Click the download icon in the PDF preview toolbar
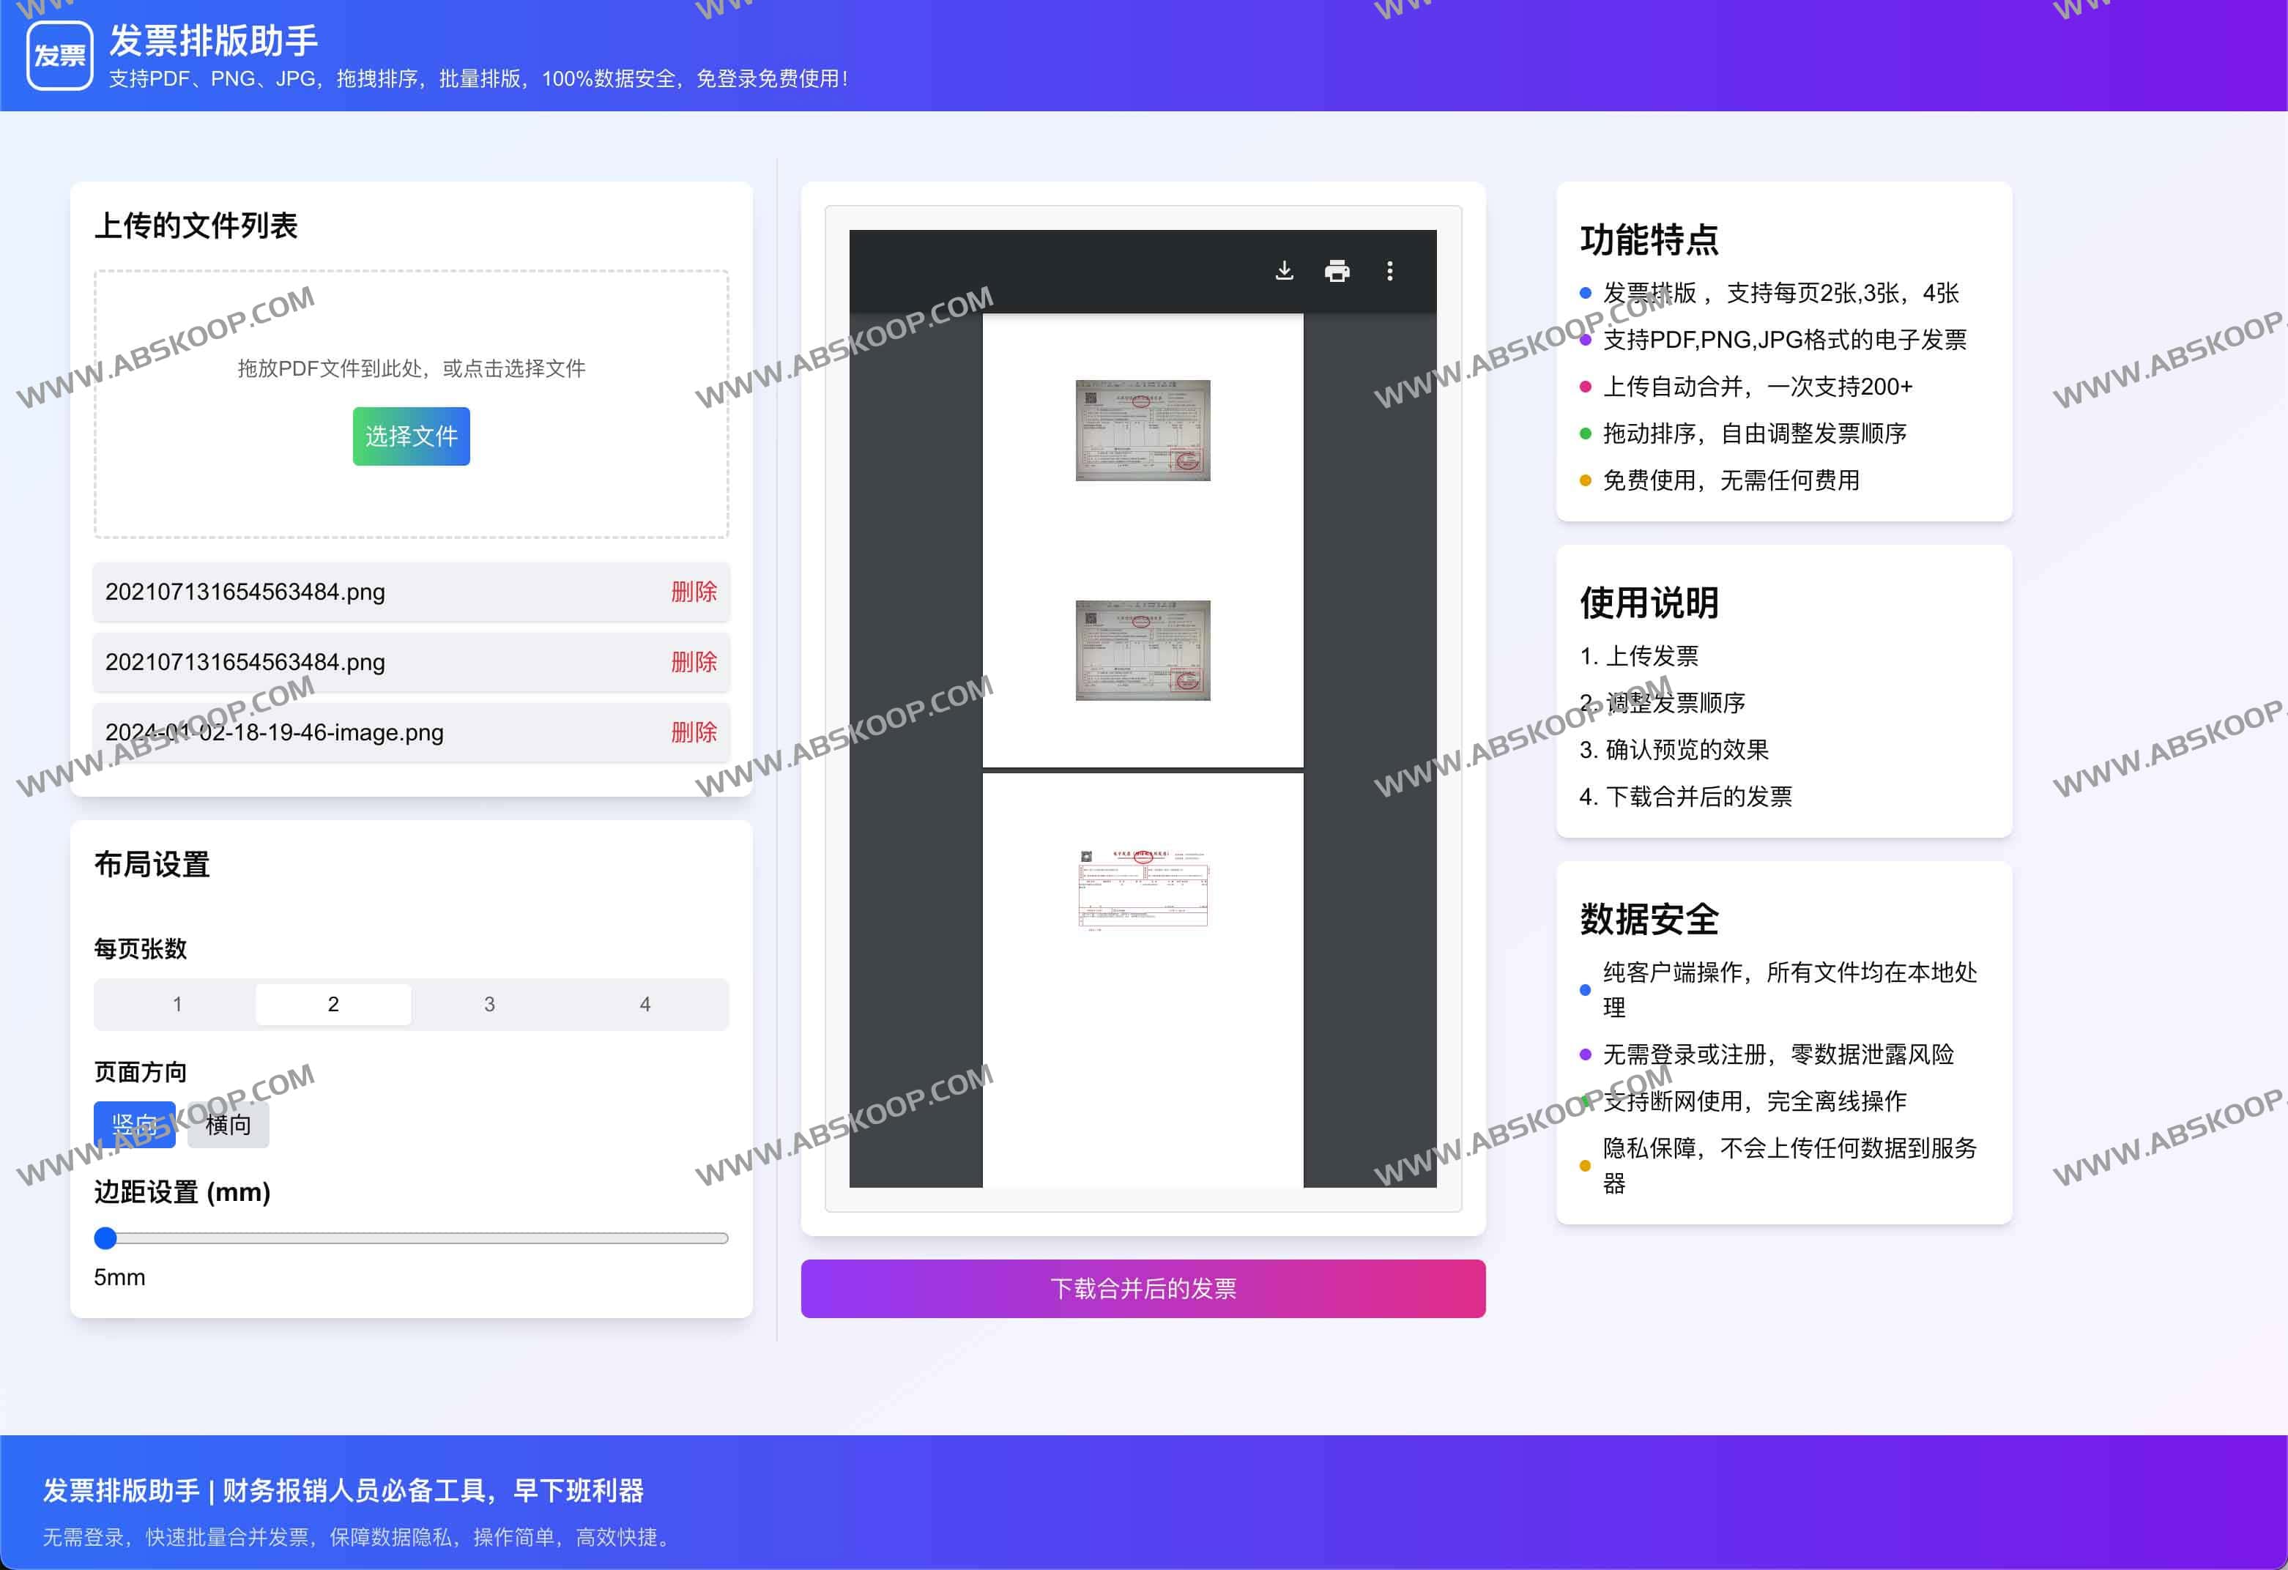 (x=1285, y=271)
